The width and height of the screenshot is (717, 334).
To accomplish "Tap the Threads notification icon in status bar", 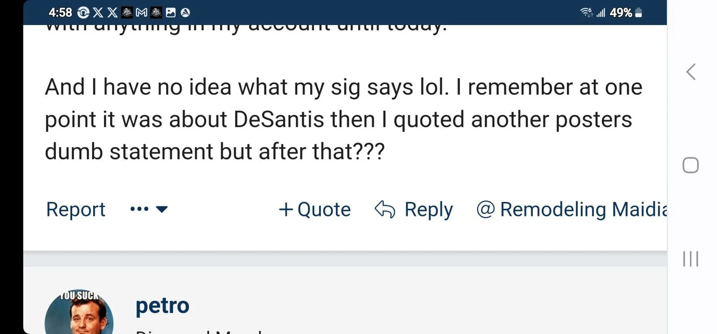I will point(83,13).
